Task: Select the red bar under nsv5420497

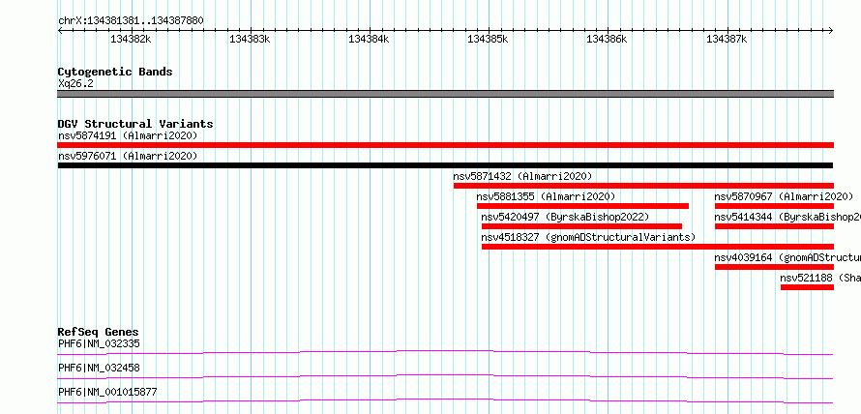Action: (x=581, y=226)
